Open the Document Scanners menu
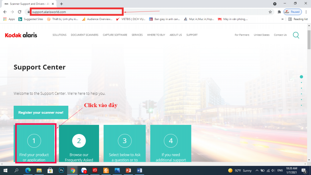Screen dimensions: 311x175 pyautogui.click(x=84, y=35)
